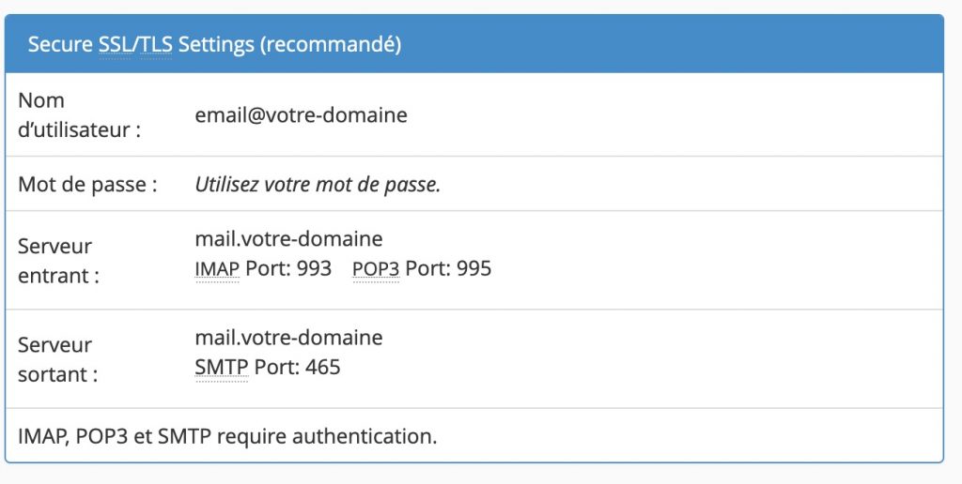This screenshot has width=962, height=484.
Task: Click the 'Serveur entrant :' label
Action: pyautogui.click(x=58, y=261)
